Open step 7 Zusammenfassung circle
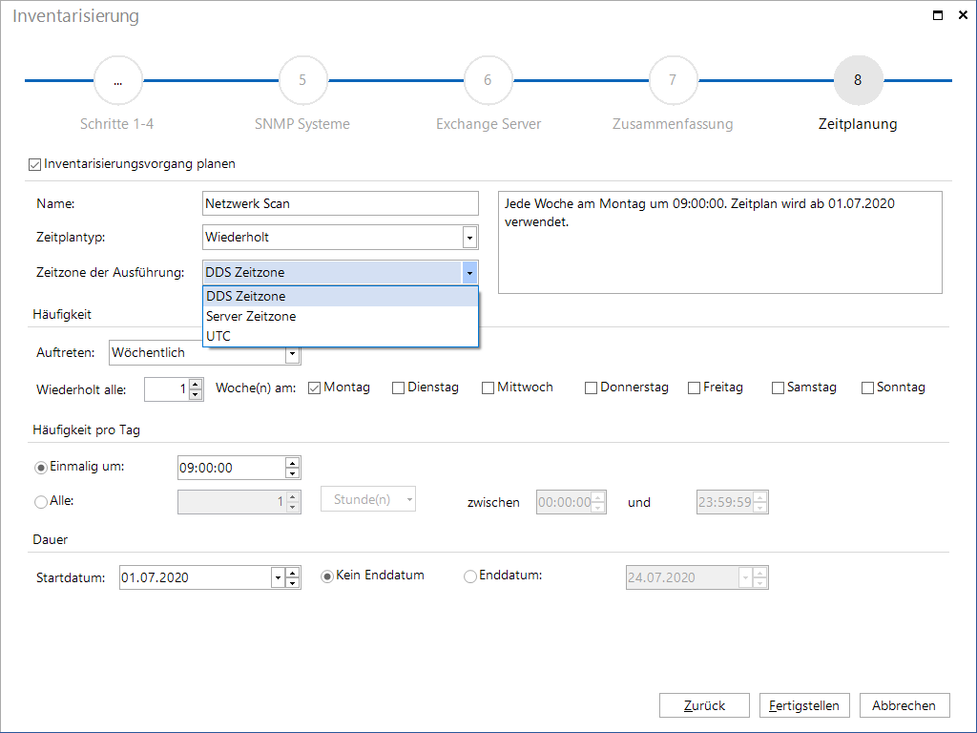The image size is (977, 733). [x=673, y=80]
